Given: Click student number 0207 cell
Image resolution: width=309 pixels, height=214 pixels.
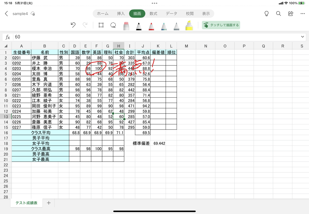Looking at the screenshot, I should 21,90.
